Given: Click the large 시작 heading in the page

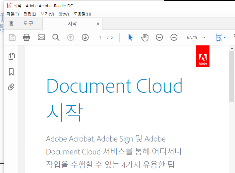Looking at the screenshot, I should [65, 112].
